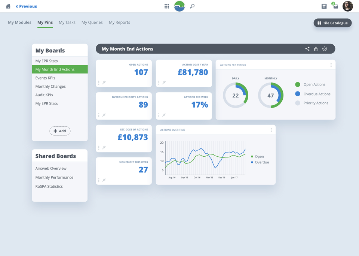Select My Month End Actions board
The image size is (359, 256).
(x=60, y=69)
